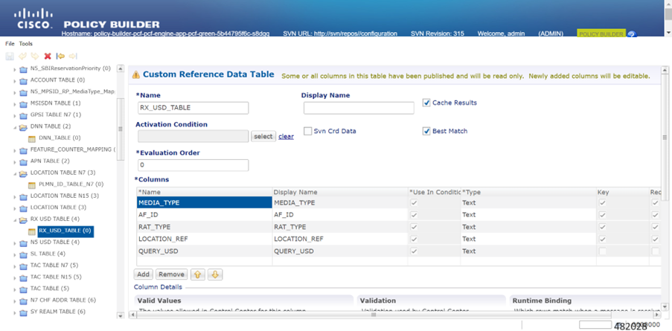672x331 pixels.
Task: Click the N5 USD TABLE folder icon
Action: tap(24, 242)
